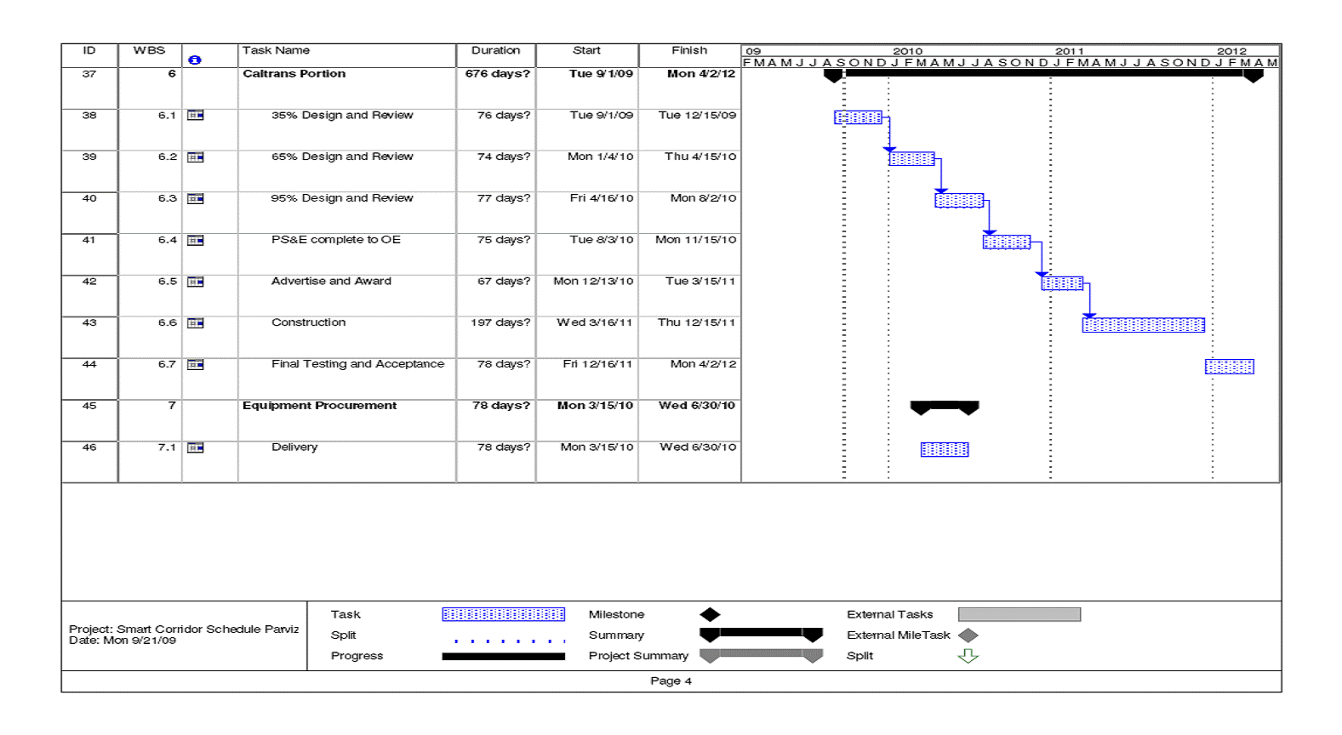Image resolution: width=1342 pixels, height=735 pixels.
Task: Click the External MileTask diamond in legend
Action: (x=968, y=635)
